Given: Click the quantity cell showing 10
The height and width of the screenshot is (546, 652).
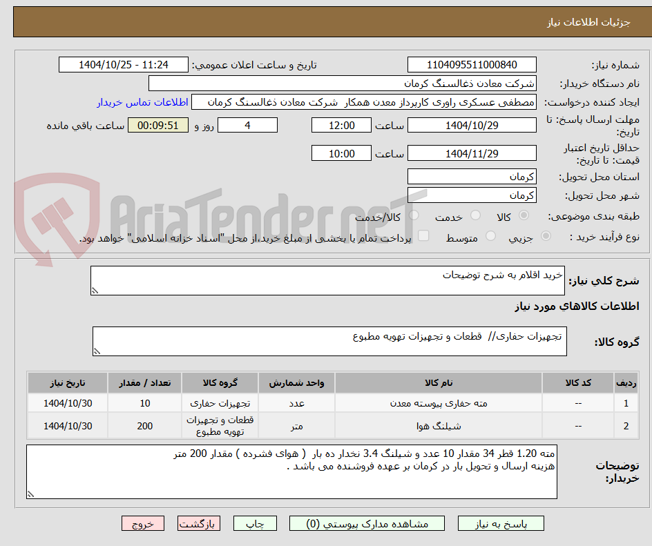Looking at the screenshot, I should pos(145,403).
